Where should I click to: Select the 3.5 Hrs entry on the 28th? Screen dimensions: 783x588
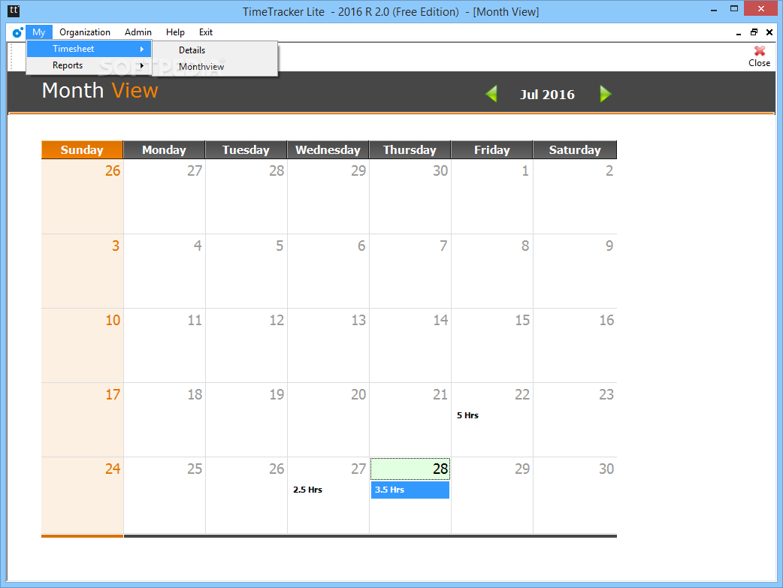coord(410,490)
